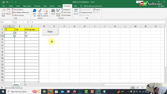
Task: Open COM Add-ins dialog
Action: [x=46, y=13]
